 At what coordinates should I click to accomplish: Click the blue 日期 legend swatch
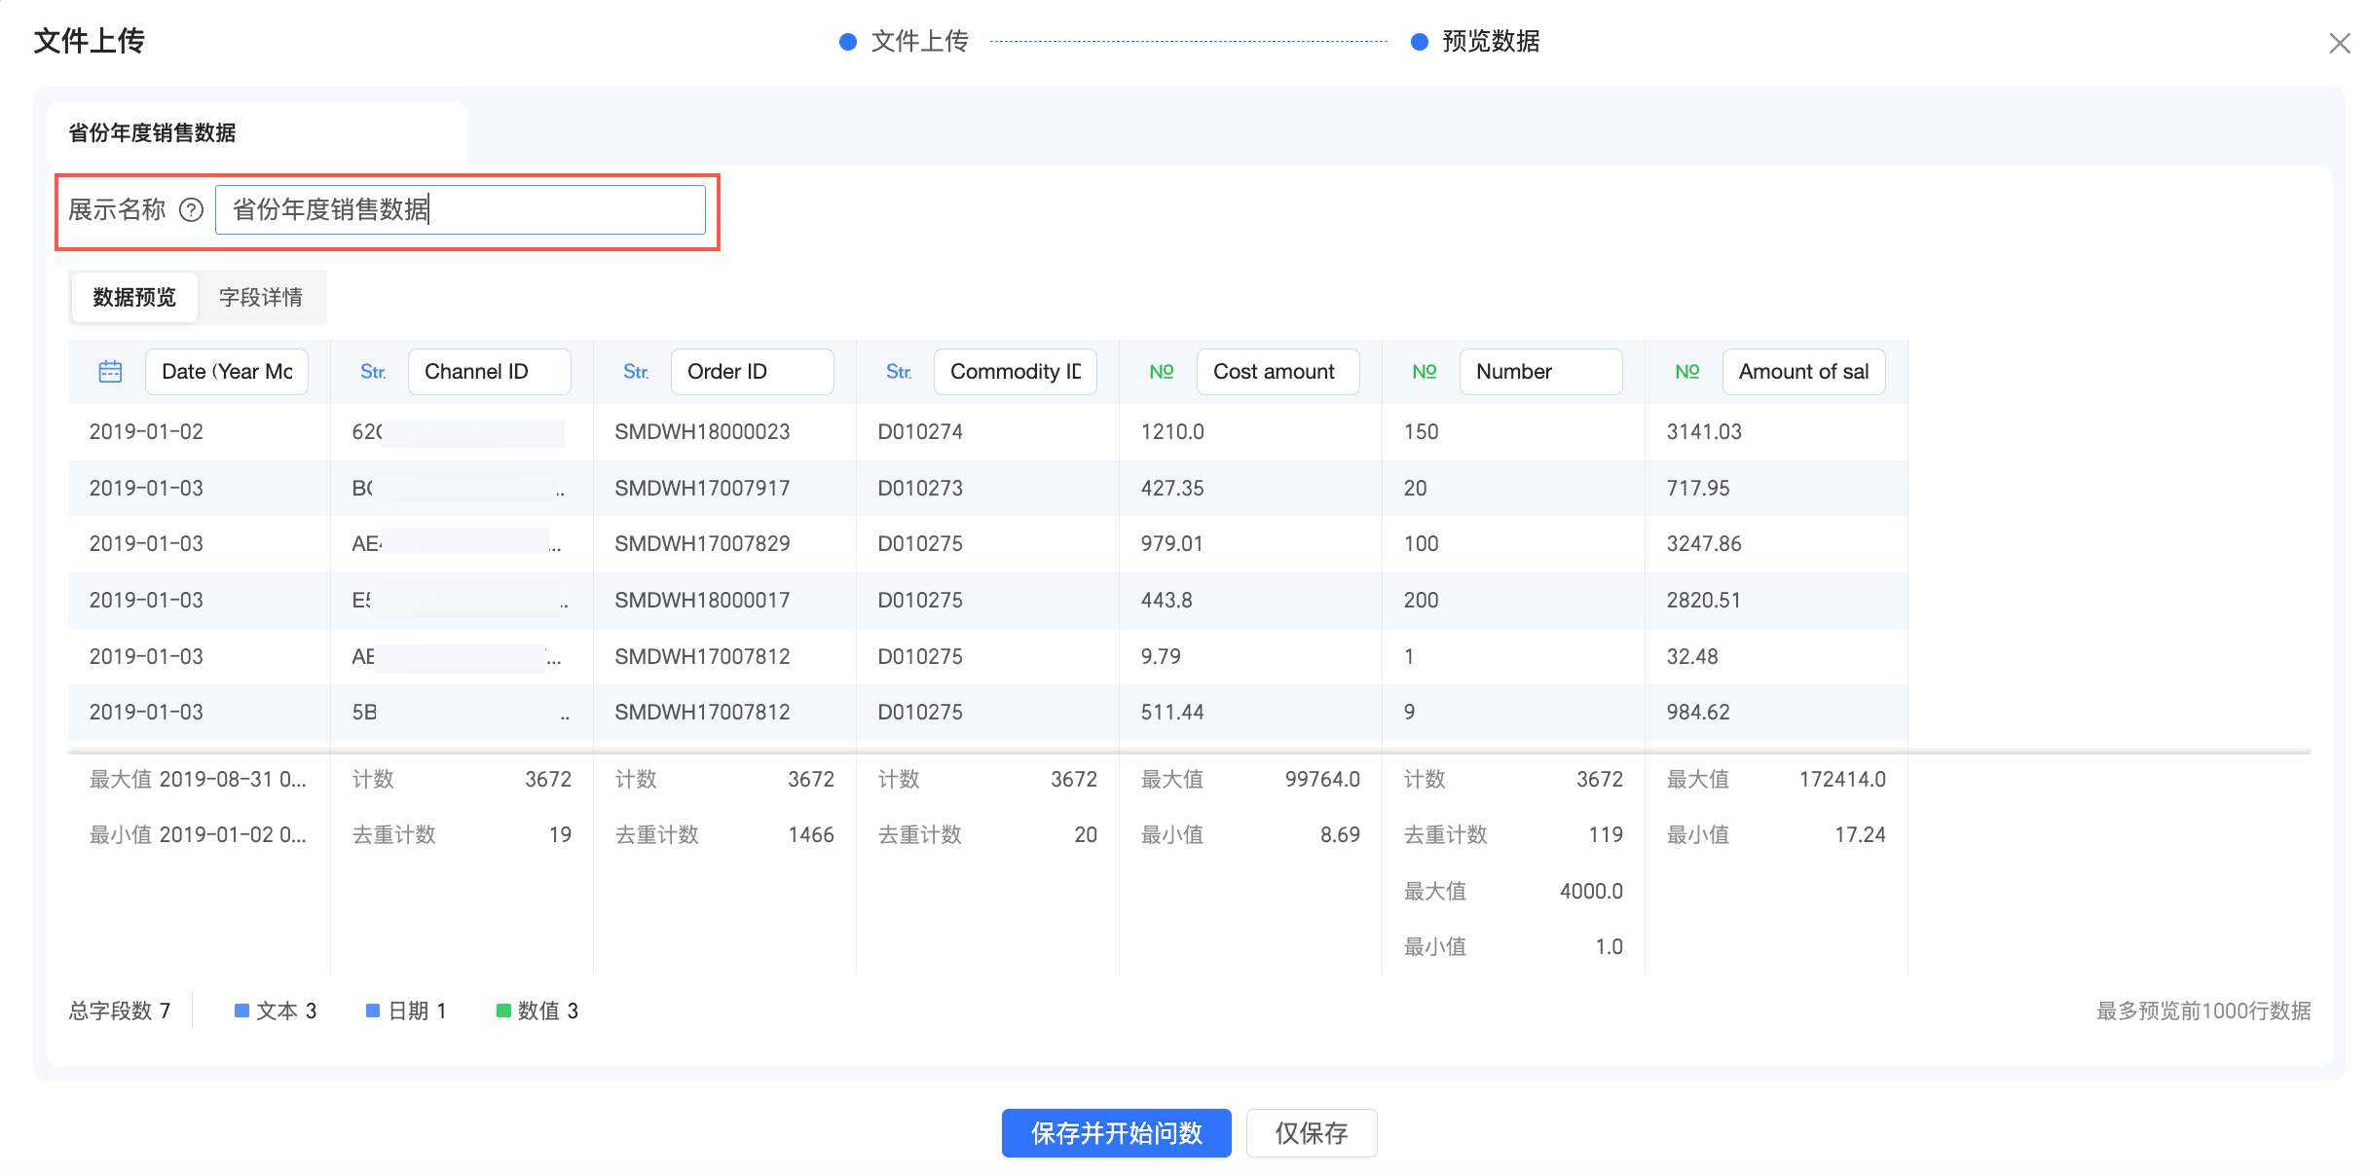(x=373, y=1011)
